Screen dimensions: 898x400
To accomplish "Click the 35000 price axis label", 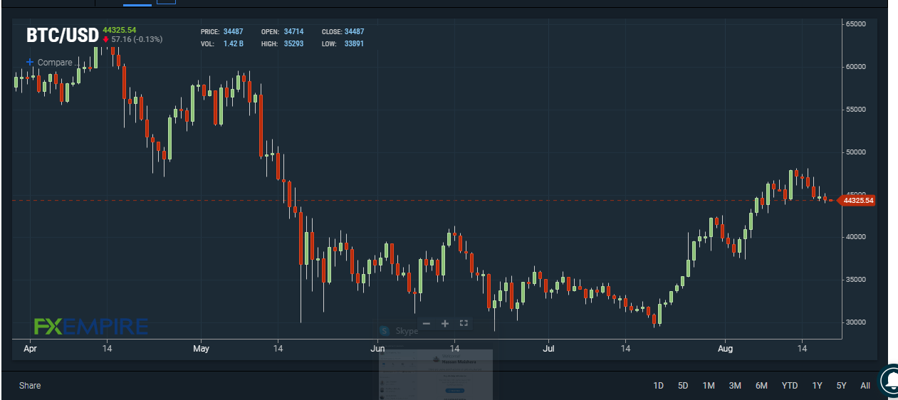I will (x=855, y=280).
